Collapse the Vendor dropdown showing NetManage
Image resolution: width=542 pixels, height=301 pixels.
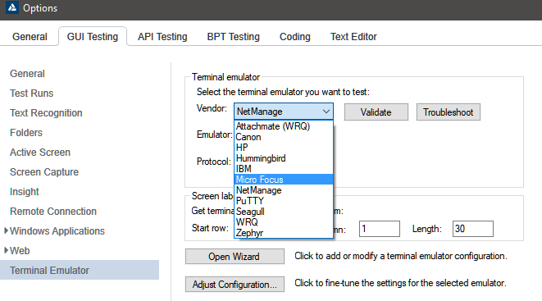[x=284, y=112]
